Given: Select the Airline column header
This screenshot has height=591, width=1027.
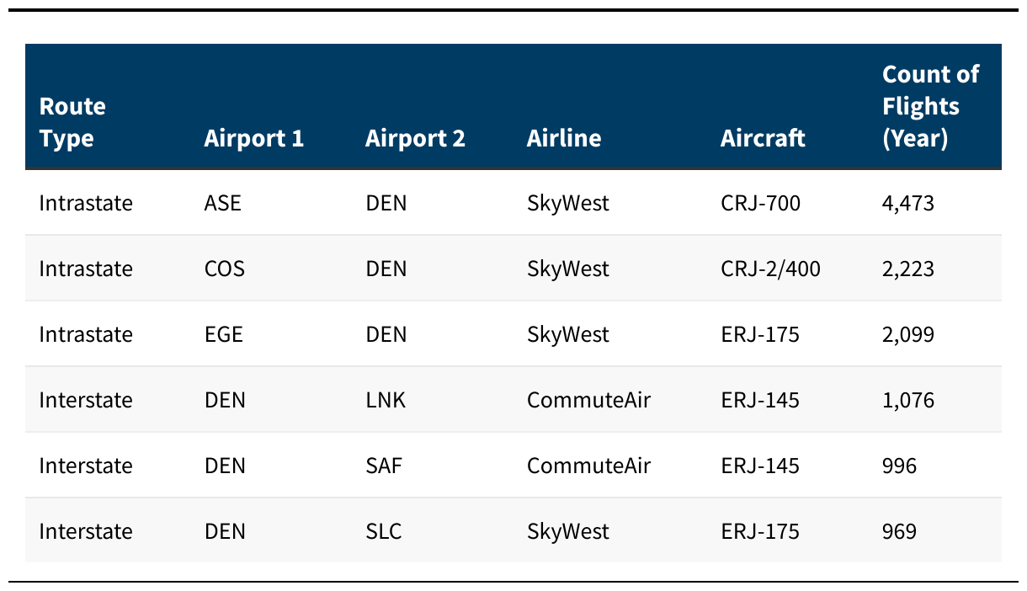Looking at the screenshot, I should pyautogui.click(x=564, y=138).
